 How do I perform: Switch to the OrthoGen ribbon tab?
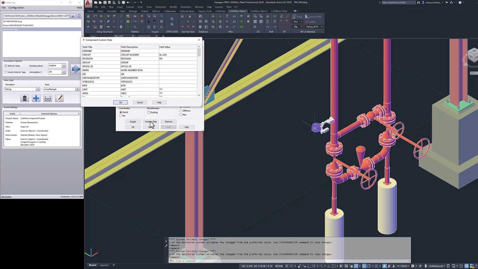pyautogui.click(x=220, y=11)
